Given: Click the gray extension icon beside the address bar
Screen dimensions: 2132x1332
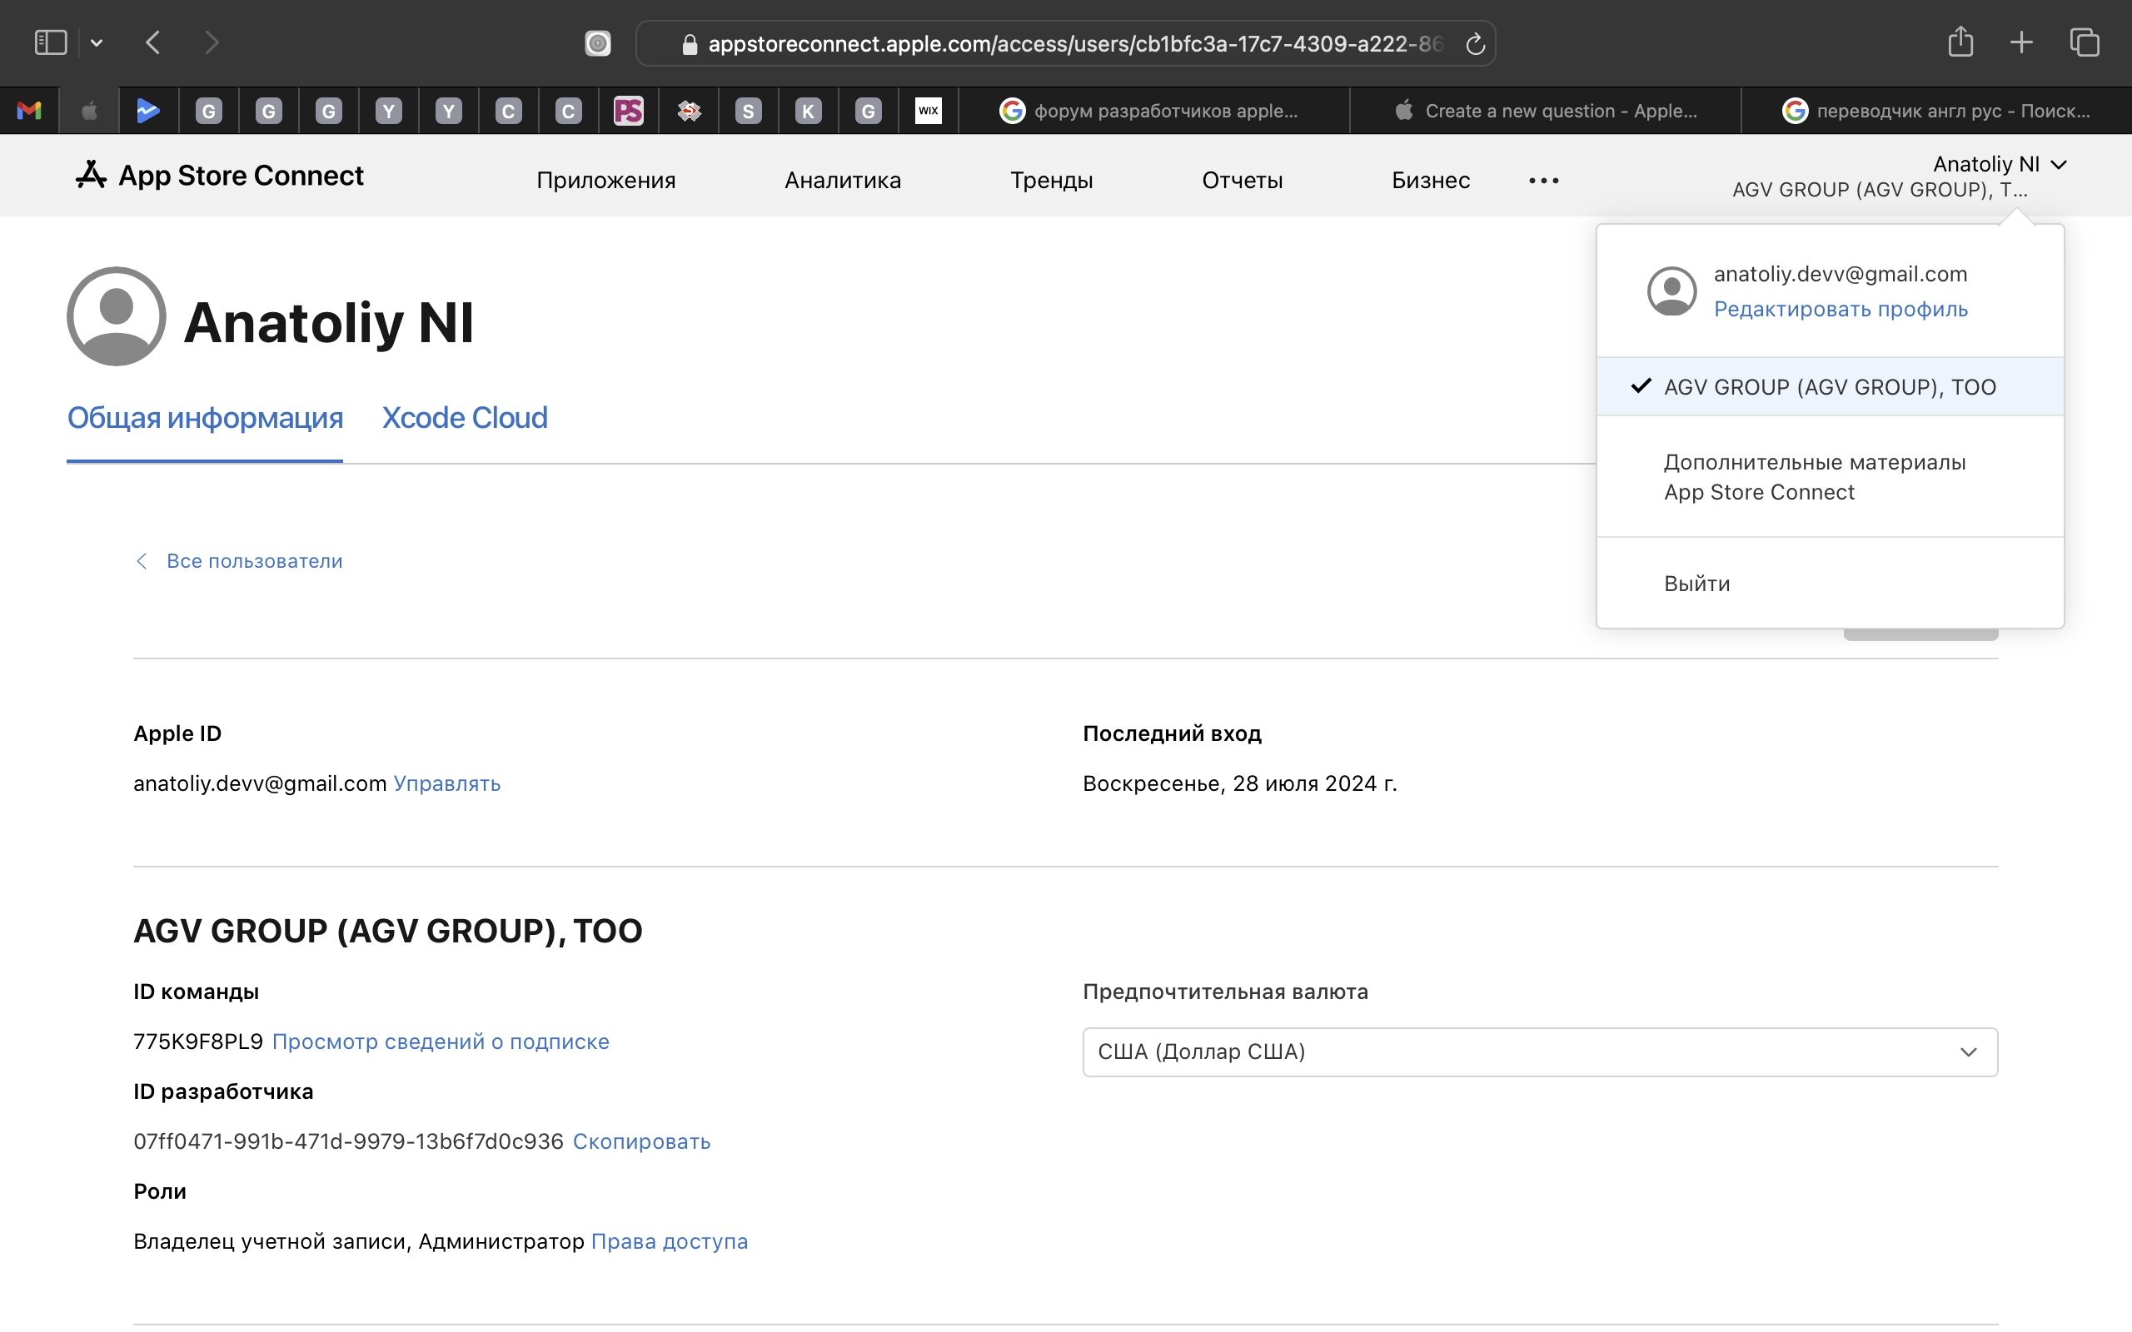Looking at the screenshot, I should pyautogui.click(x=597, y=43).
